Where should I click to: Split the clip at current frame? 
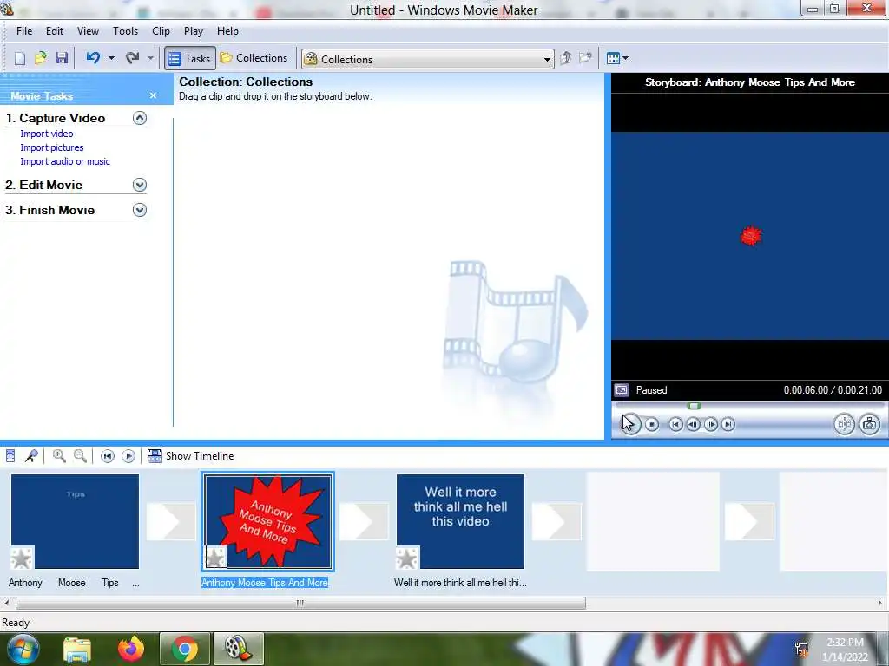844,424
